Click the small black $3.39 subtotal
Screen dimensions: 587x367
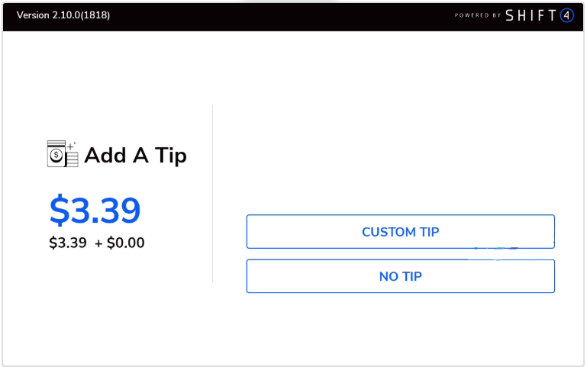(x=68, y=243)
